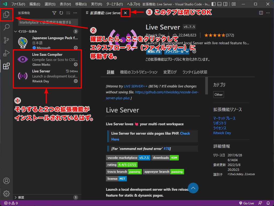Open editor more actions menu

click(x=268, y=13)
